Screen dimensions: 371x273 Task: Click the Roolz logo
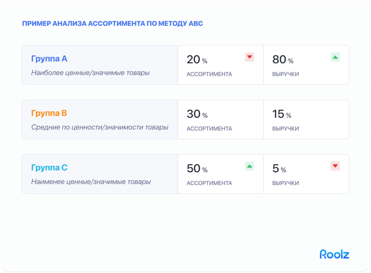coord(334,254)
